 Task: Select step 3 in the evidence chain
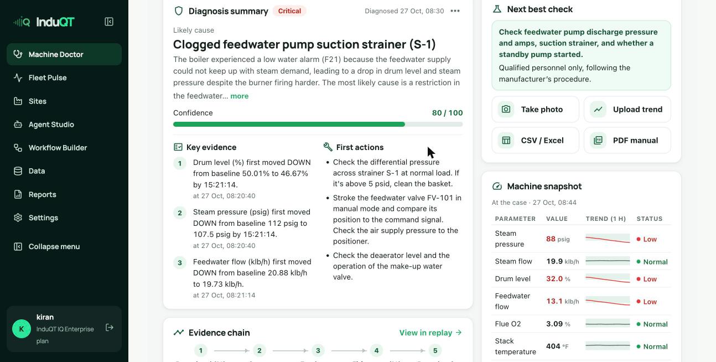[x=318, y=350]
